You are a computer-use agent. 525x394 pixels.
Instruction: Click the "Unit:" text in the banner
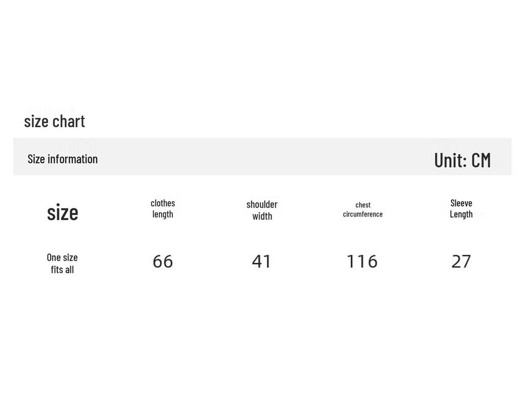(x=450, y=160)
